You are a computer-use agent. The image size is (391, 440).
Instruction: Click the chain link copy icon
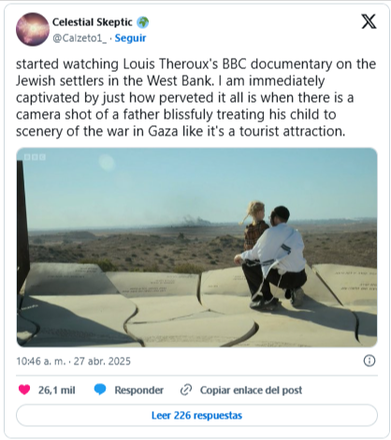point(186,390)
